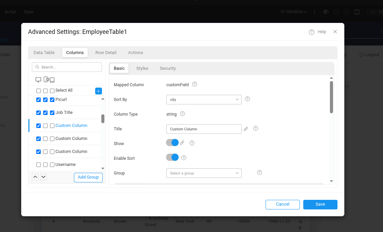Click the Redo icon in top toolbar

[x=346, y=12]
